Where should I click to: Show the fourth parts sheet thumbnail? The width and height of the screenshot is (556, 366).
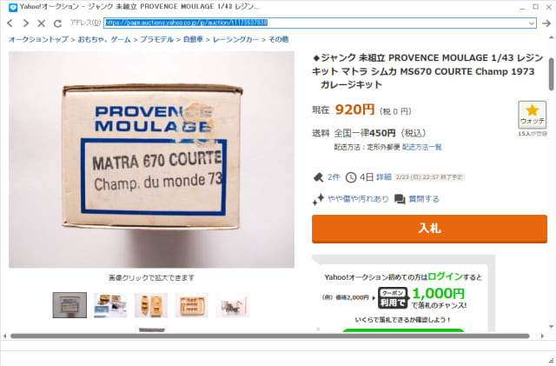(192, 305)
